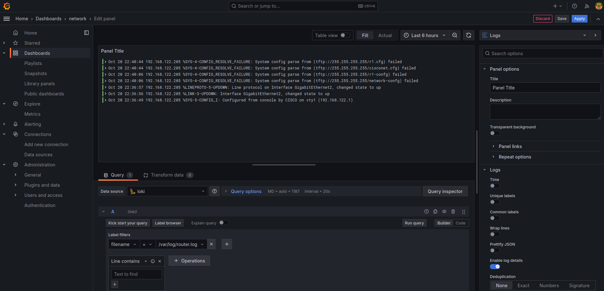This screenshot has width=604, height=291.
Task: Expand Repeat options section
Action: click(515, 157)
